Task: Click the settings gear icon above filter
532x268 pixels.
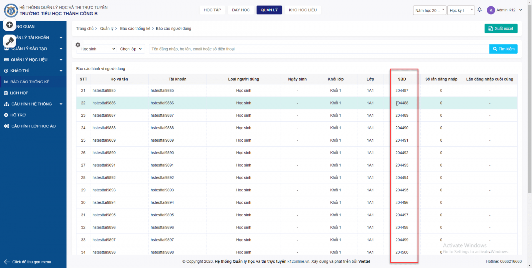Action: (78, 45)
